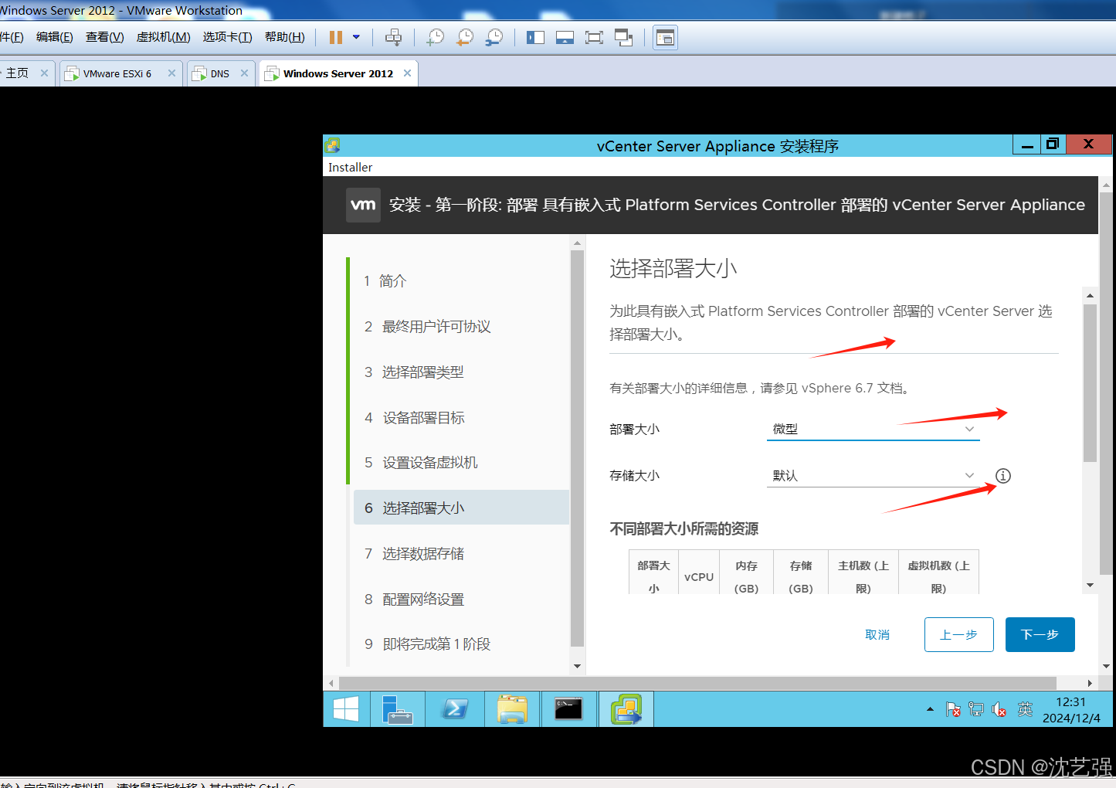Close the VMware ESXi 6 tab
The width and height of the screenshot is (1116, 788).
point(171,73)
